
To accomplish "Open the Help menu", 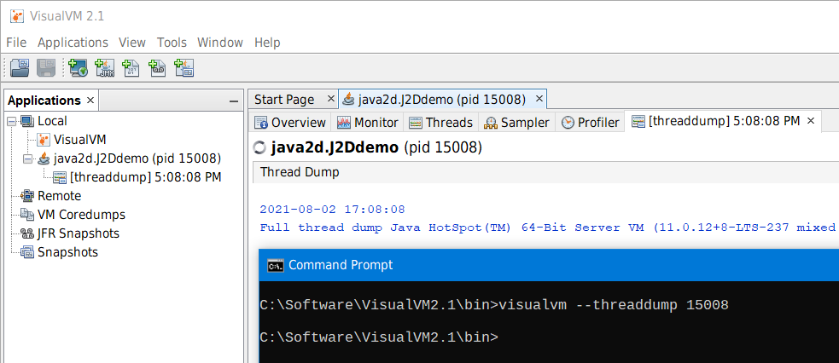I will point(267,42).
